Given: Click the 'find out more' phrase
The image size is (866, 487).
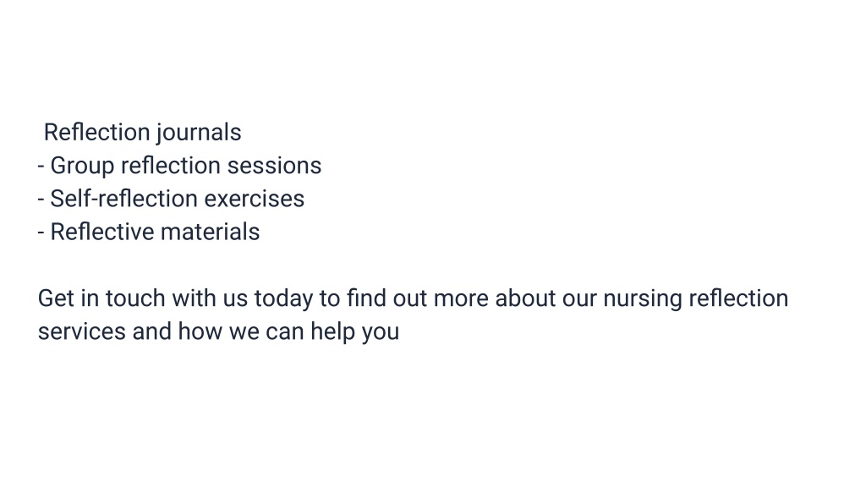Looking at the screenshot, I should pyautogui.click(x=418, y=298).
